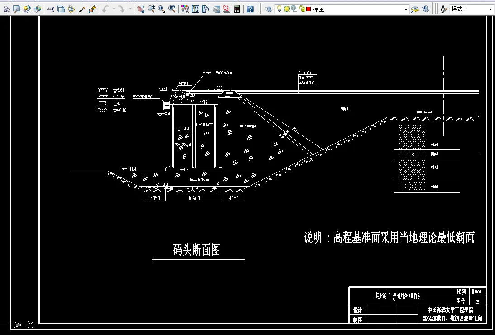495x335 pixels.
Task: Click the Copy to Clipboard icon
Action: [x=61, y=8]
